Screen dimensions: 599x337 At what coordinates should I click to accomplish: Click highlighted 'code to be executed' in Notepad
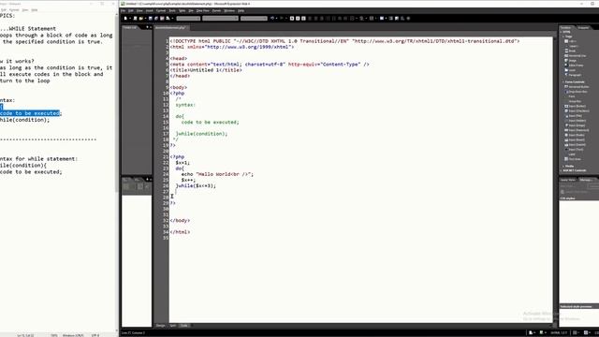30,113
